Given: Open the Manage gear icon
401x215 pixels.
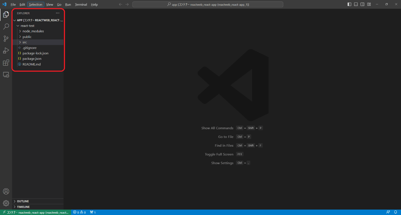Looking at the screenshot, I should pyautogui.click(x=6, y=203).
